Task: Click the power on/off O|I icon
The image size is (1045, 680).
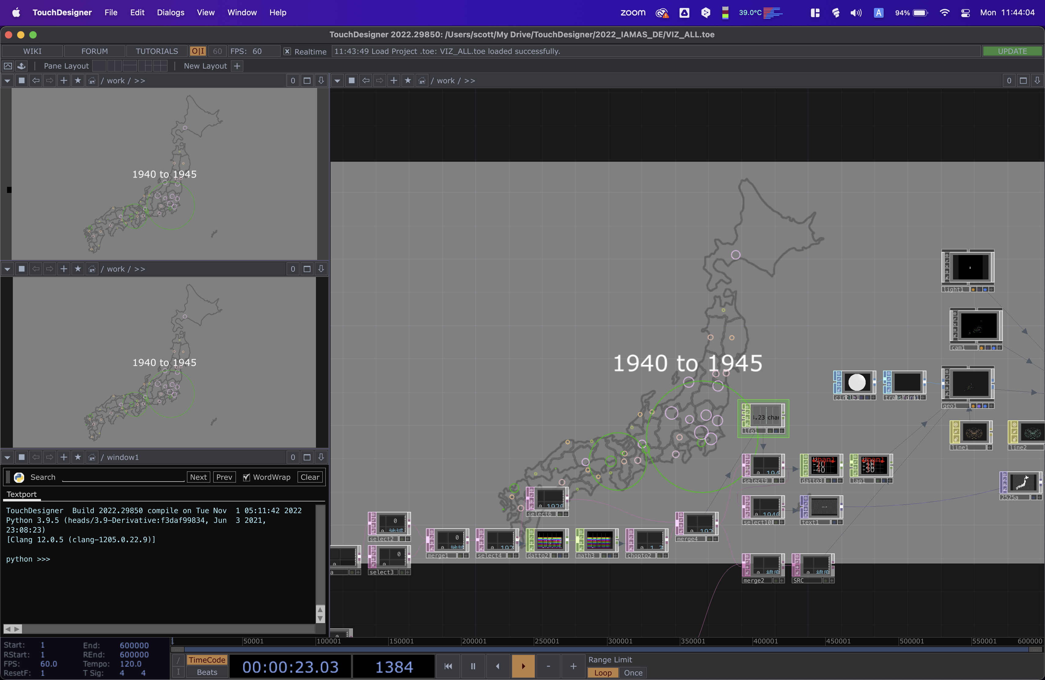Action: click(198, 51)
